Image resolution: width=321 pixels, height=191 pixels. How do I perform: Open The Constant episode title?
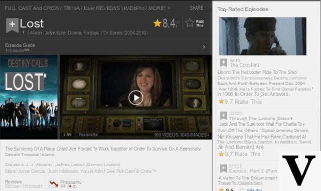244,65
